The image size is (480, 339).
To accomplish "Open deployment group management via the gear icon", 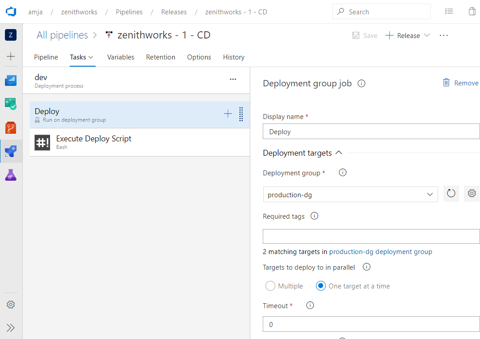I will (472, 193).
